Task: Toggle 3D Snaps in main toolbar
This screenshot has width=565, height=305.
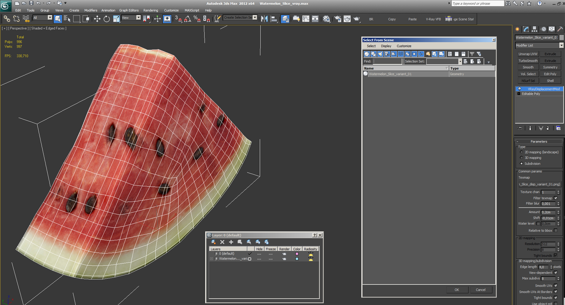Action: 178,19
